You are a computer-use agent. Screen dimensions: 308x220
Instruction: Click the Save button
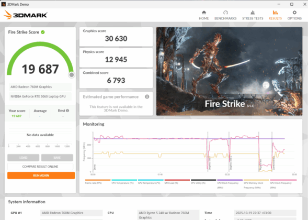pyautogui.click(x=57, y=158)
